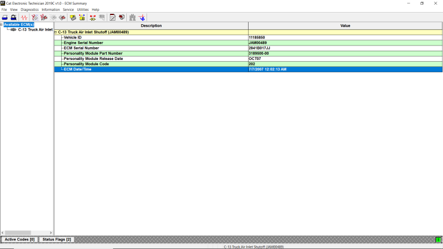Click the value 202
Screen dimensions: 443x249
(x=251, y=64)
